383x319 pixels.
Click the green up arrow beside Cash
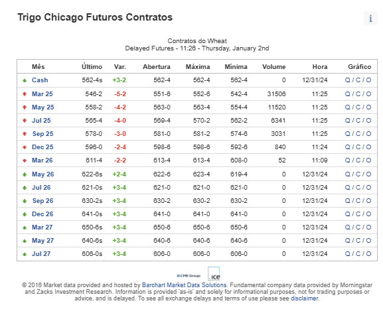(25, 80)
